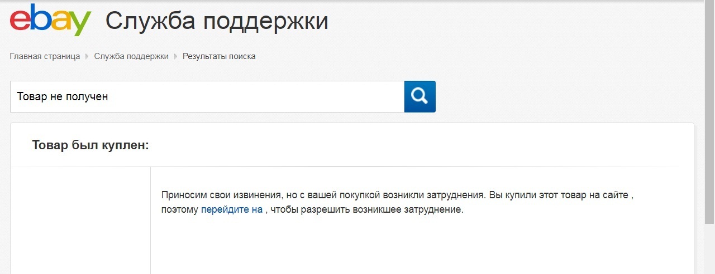Viewport: 715px width, 274px height.
Task: Click the eBay logo
Action: point(50,21)
